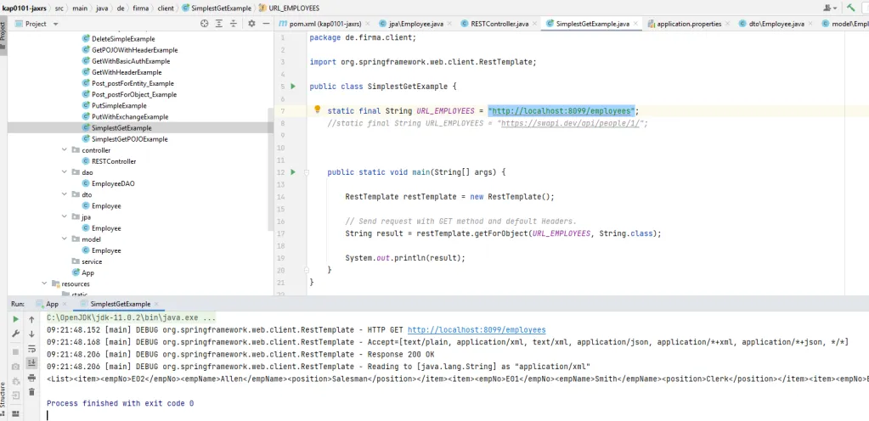Click the up arrow in console toolbar
Screen dimensions: 869x421
[x=31, y=319]
